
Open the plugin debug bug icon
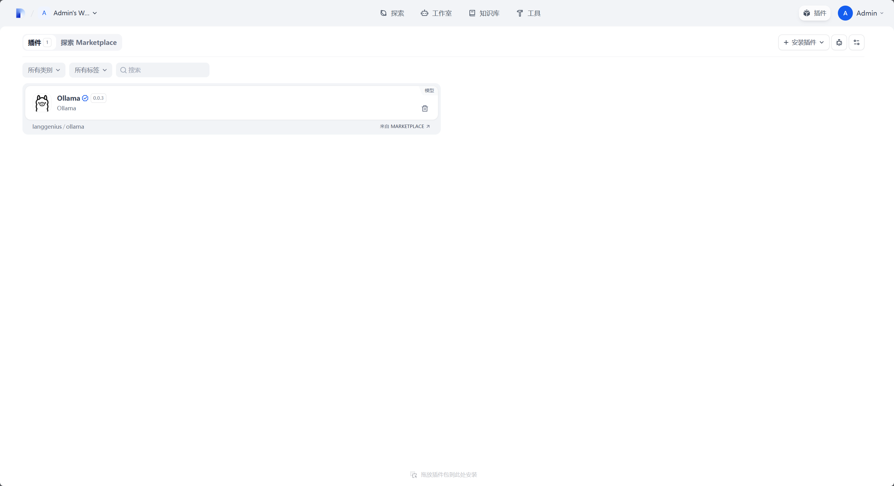pyautogui.click(x=839, y=42)
